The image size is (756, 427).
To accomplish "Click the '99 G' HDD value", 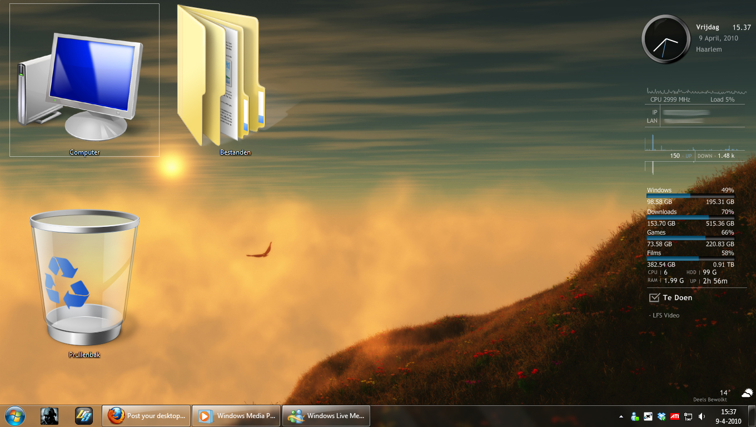I will pos(710,272).
